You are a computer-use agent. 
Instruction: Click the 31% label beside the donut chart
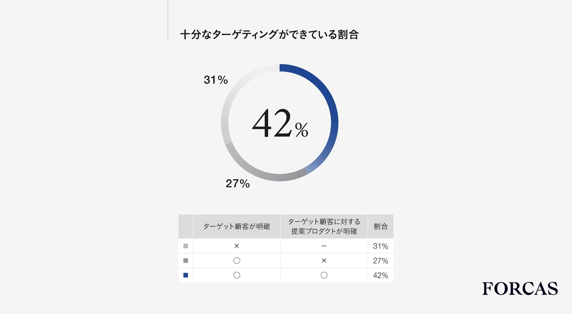pos(216,80)
